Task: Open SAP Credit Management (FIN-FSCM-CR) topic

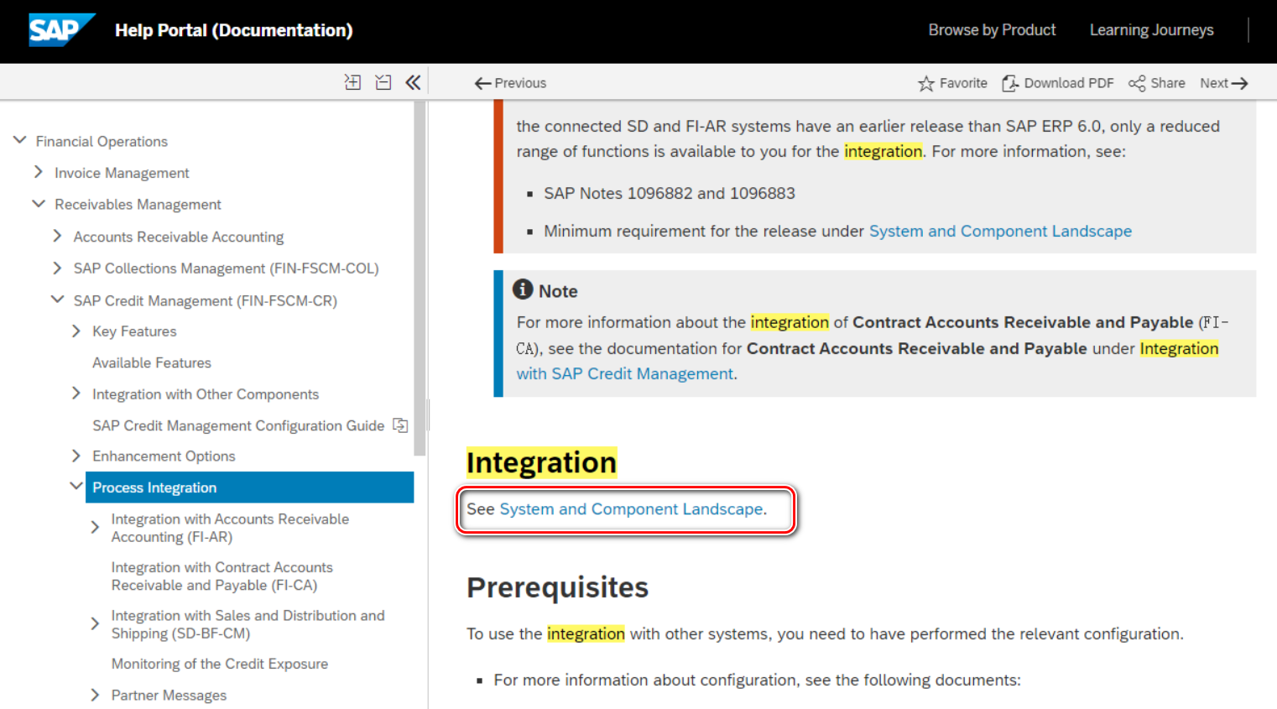Action: point(206,300)
